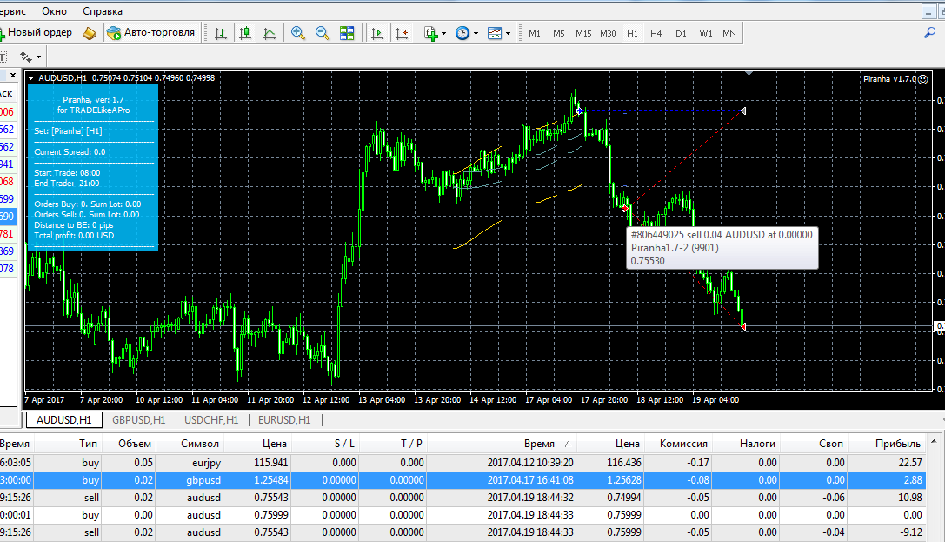The width and height of the screenshot is (945, 542).
Task: Switch to USDCHF,H1 chart tab
Action: 211,419
